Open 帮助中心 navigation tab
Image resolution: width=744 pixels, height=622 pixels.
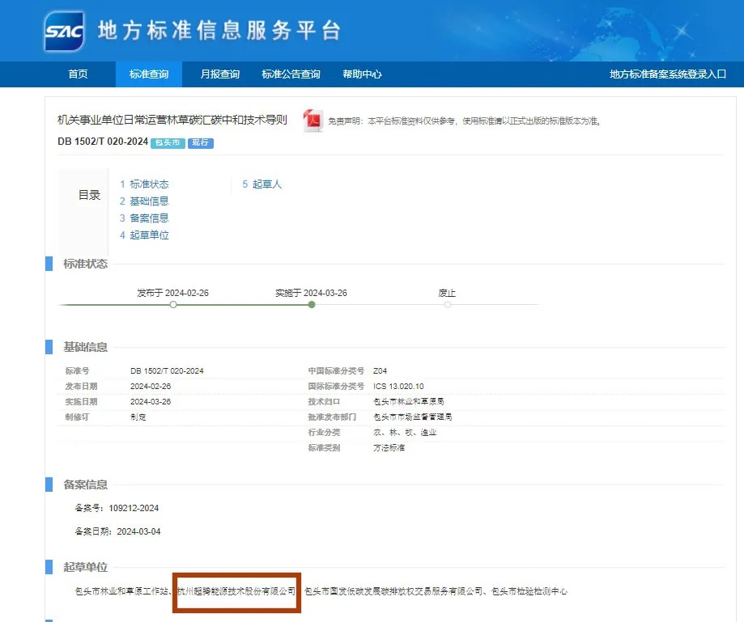coord(362,74)
